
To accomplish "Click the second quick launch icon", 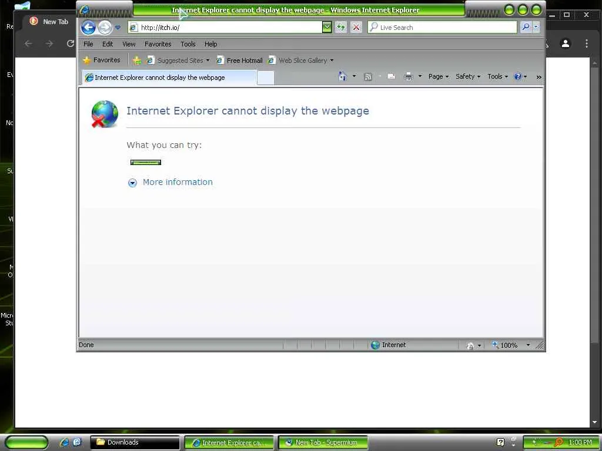I will (77, 442).
